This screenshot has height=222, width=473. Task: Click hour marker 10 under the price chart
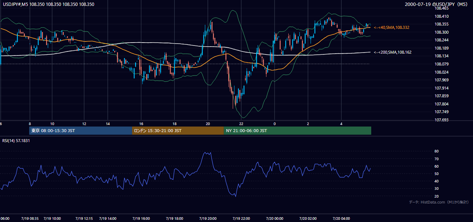click(x=52, y=124)
